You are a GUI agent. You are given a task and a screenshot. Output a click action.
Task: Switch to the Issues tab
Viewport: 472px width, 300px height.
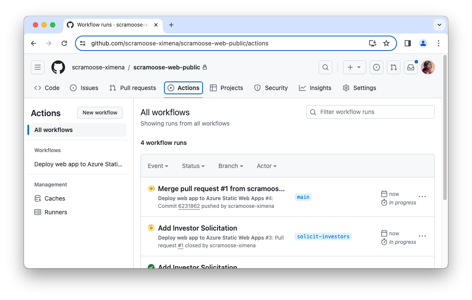84,88
